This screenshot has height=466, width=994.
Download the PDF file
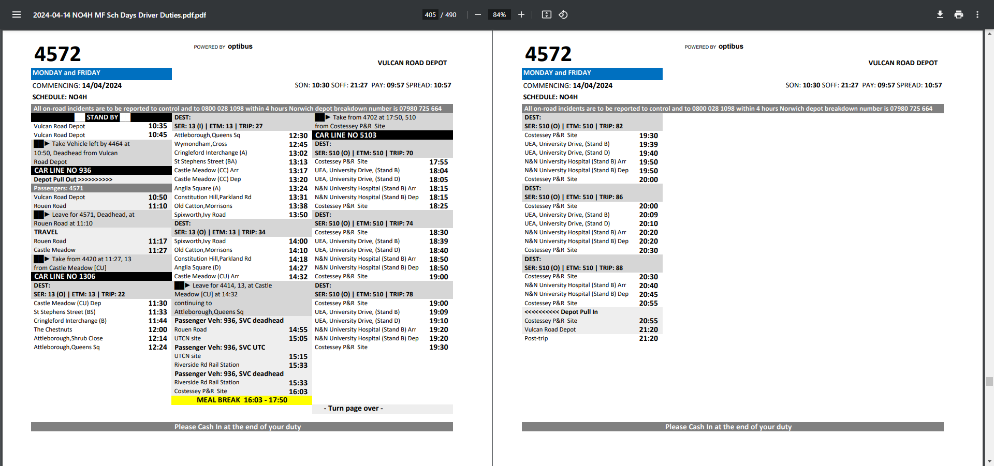940,14
